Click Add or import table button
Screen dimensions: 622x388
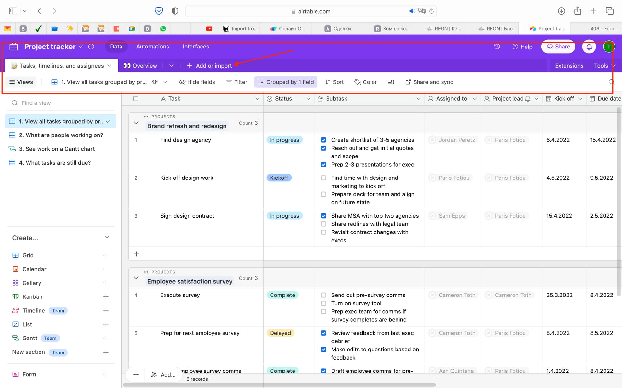click(209, 66)
